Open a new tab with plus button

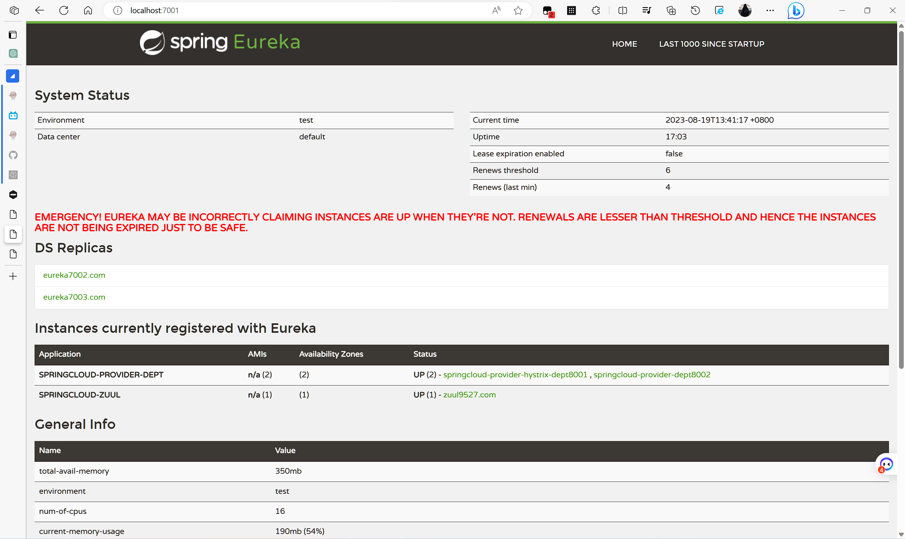(x=13, y=276)
